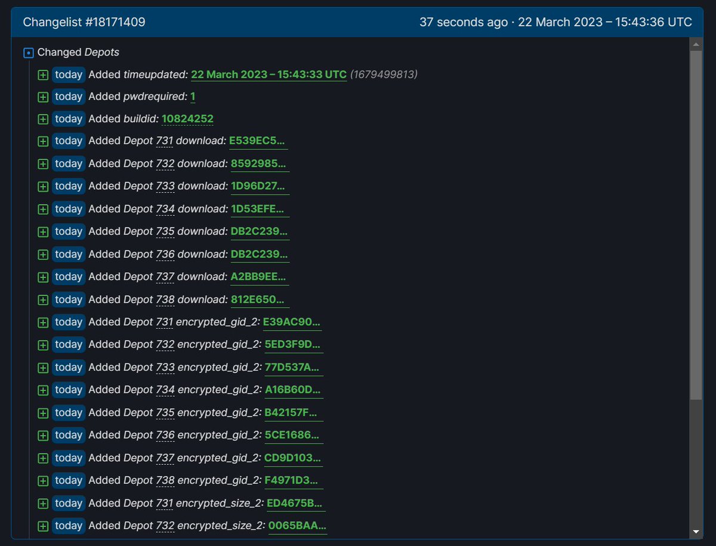Click plus icon beside Depot 733 encrypted_gid_2
The height and width of the screenshot is (546, 716).
click(43, 368)
